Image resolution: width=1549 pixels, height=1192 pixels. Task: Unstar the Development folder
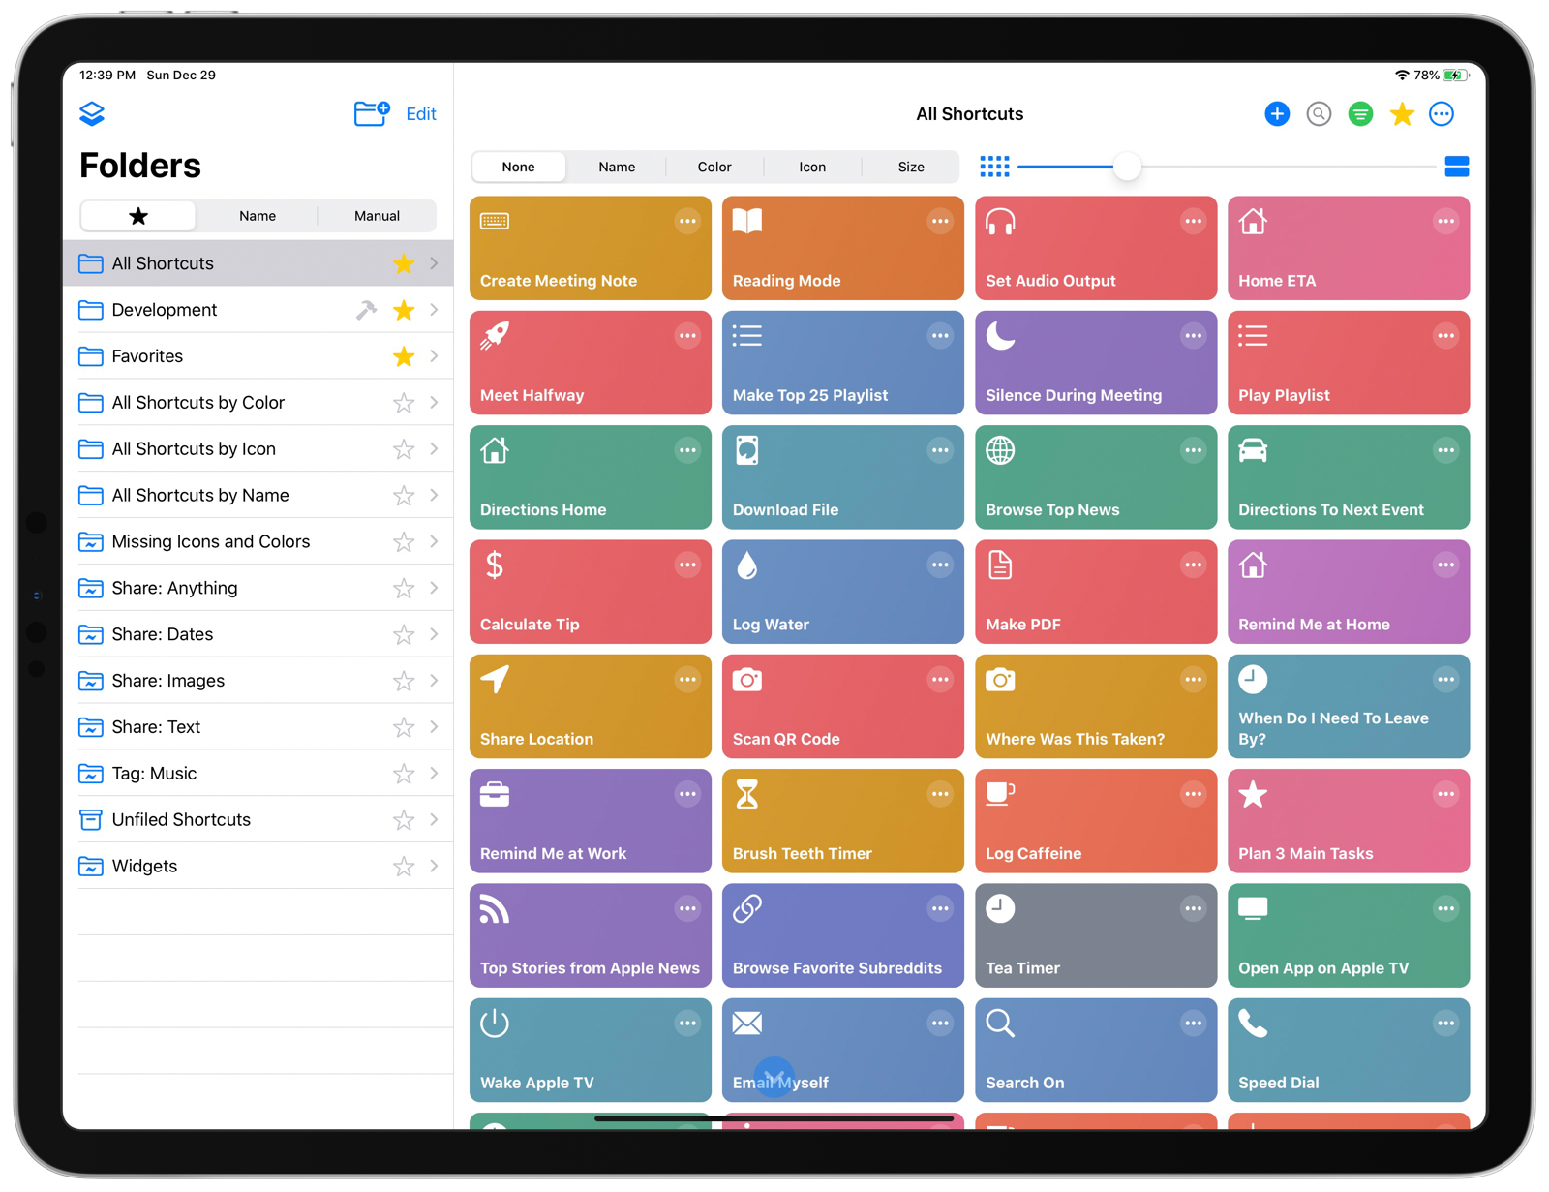(404, 310)
